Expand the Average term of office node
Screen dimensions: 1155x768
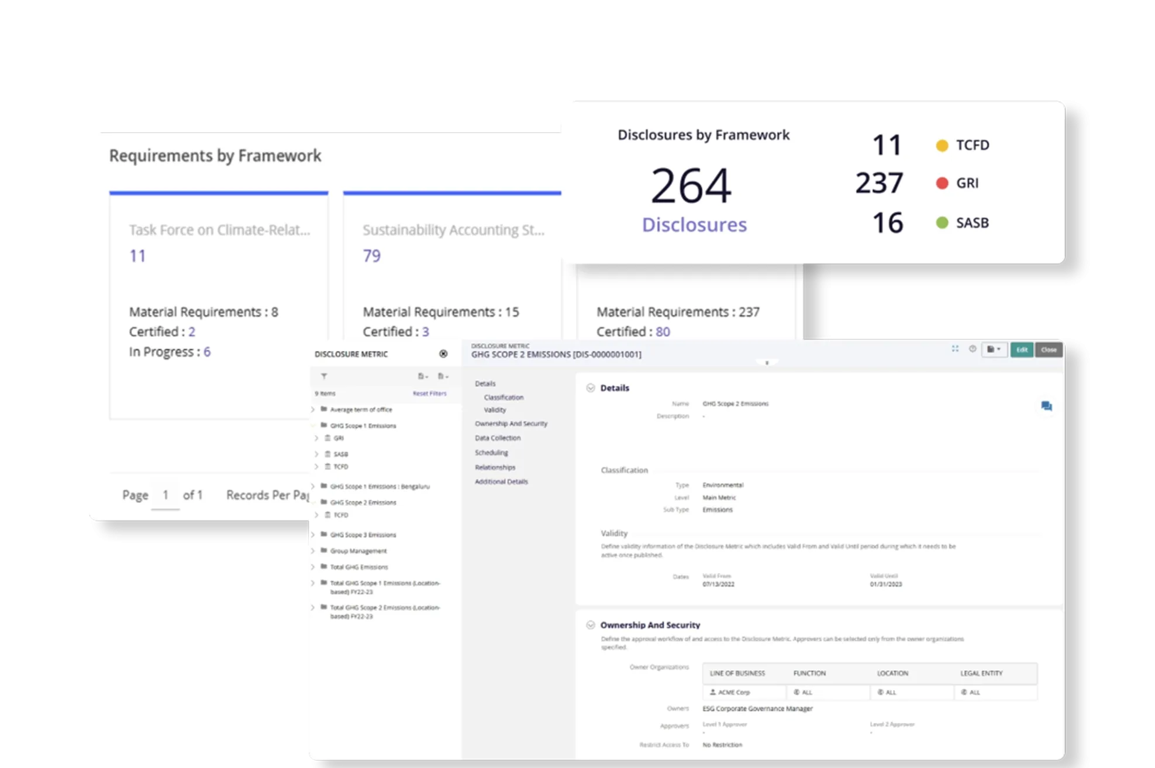click(x=313, y=409)
